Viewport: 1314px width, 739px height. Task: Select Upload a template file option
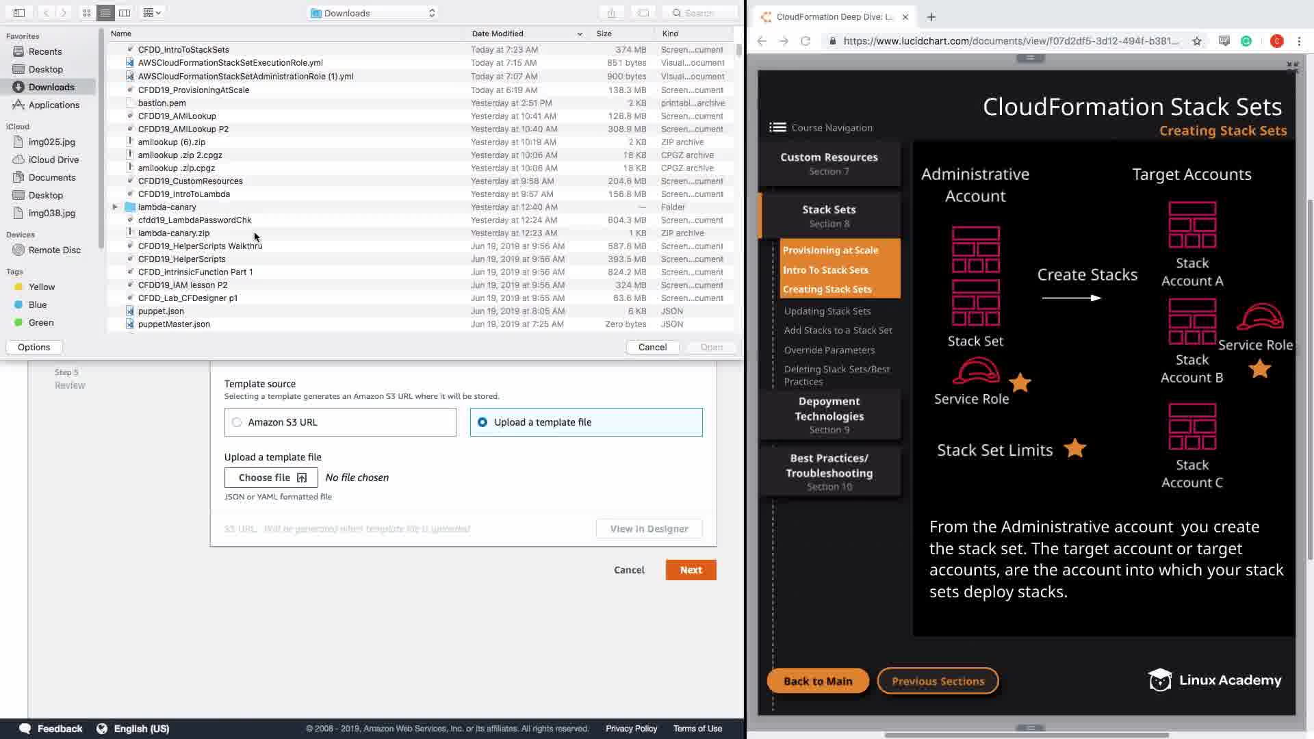click(x=482, y=422)
